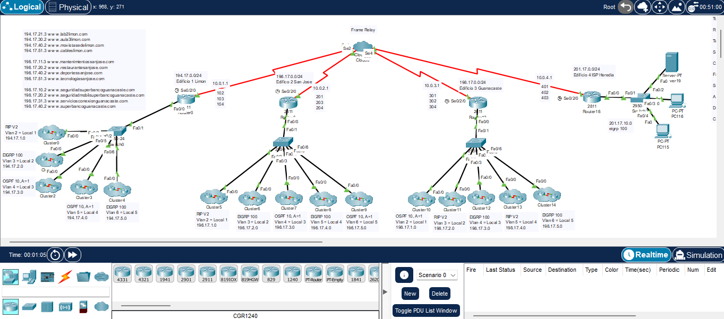Image resolution: width=724 pixels, height=319 pixels.
Task: Click Toggle PDU List Window button
Action: (426, 311)
